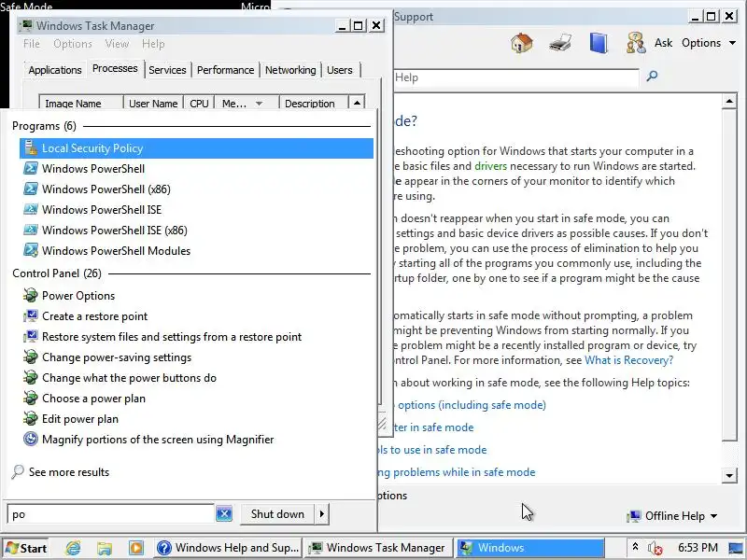Open View menu in Task Manager
Screen dimensions: 747x560
pyautogui.click(x=117, y=44)
